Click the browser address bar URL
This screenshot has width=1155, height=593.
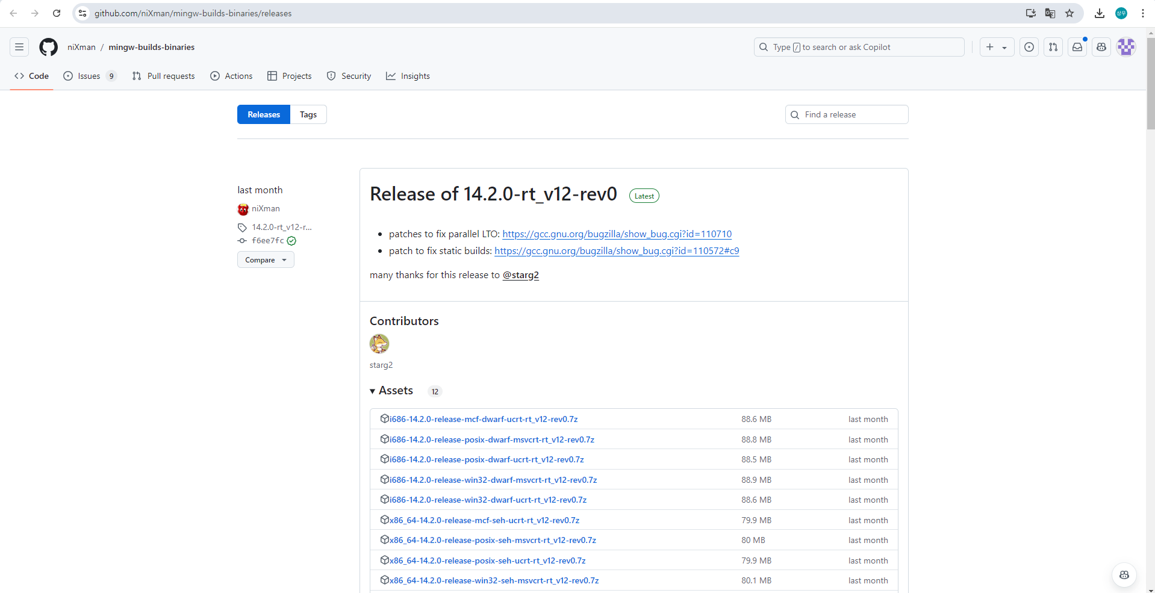coord(193,13)
